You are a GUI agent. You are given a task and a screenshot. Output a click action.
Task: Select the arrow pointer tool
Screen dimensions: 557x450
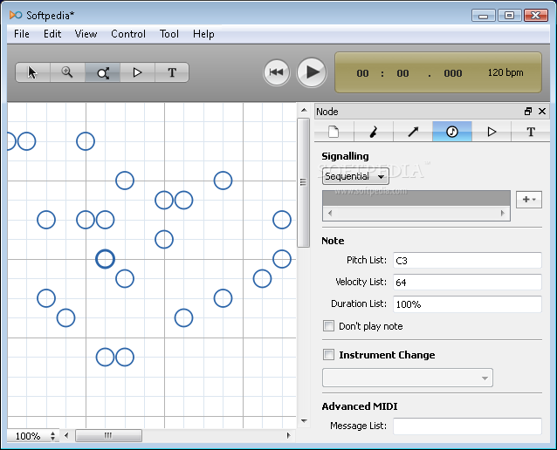(x=32, y=72)
